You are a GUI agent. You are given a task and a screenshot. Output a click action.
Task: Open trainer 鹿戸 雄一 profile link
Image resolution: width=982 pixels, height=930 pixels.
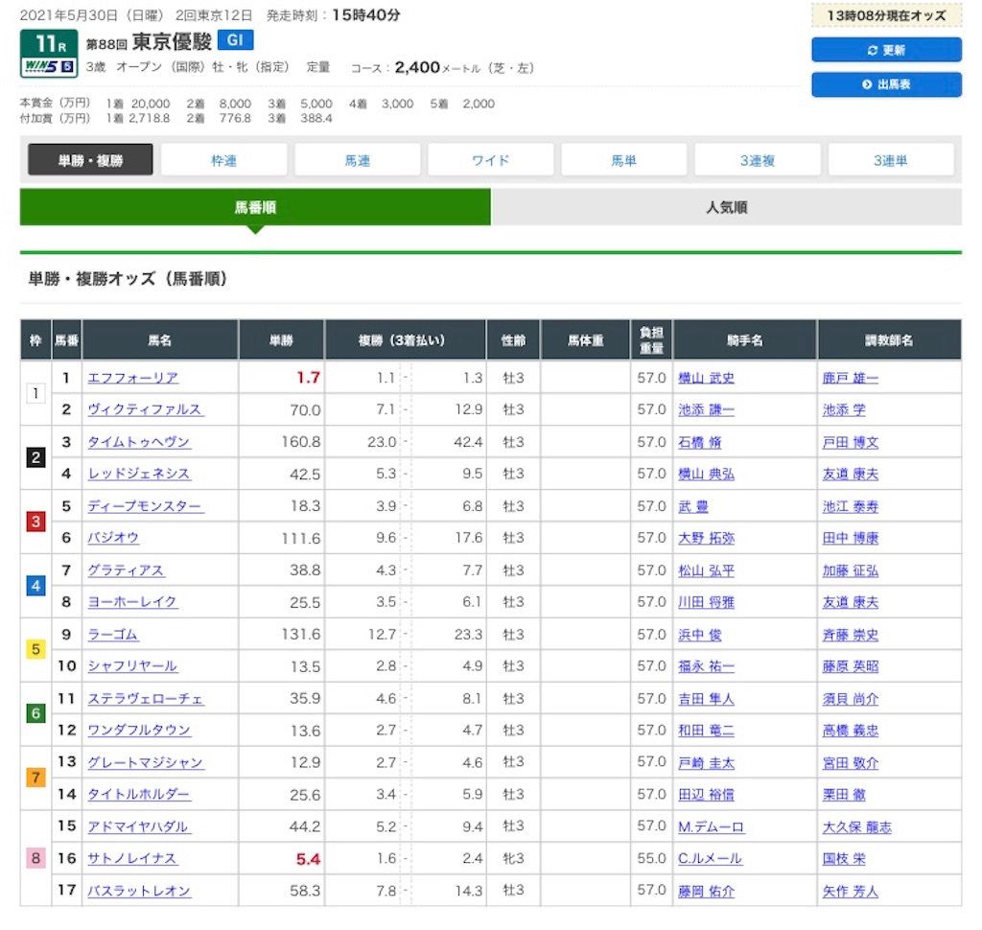[850, 378]
